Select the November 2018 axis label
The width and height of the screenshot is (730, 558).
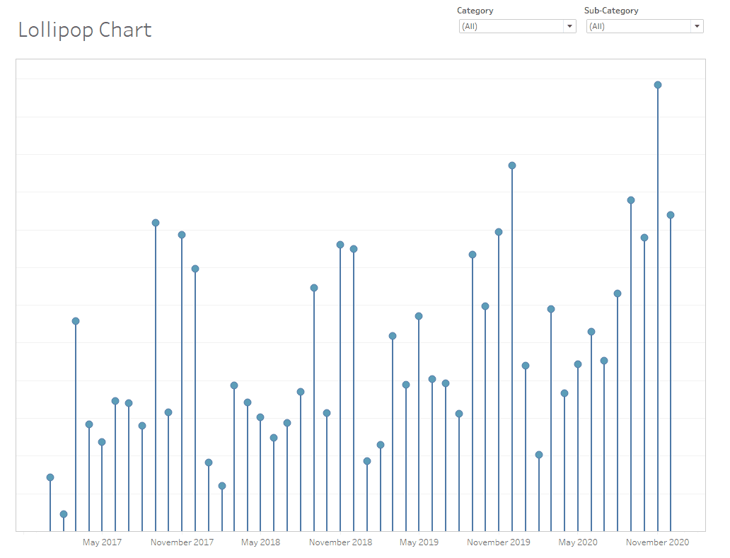tap(340, 542)
